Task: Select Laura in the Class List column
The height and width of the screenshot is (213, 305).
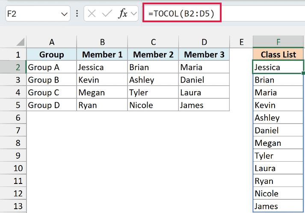Action: click(x=278, y=168)
